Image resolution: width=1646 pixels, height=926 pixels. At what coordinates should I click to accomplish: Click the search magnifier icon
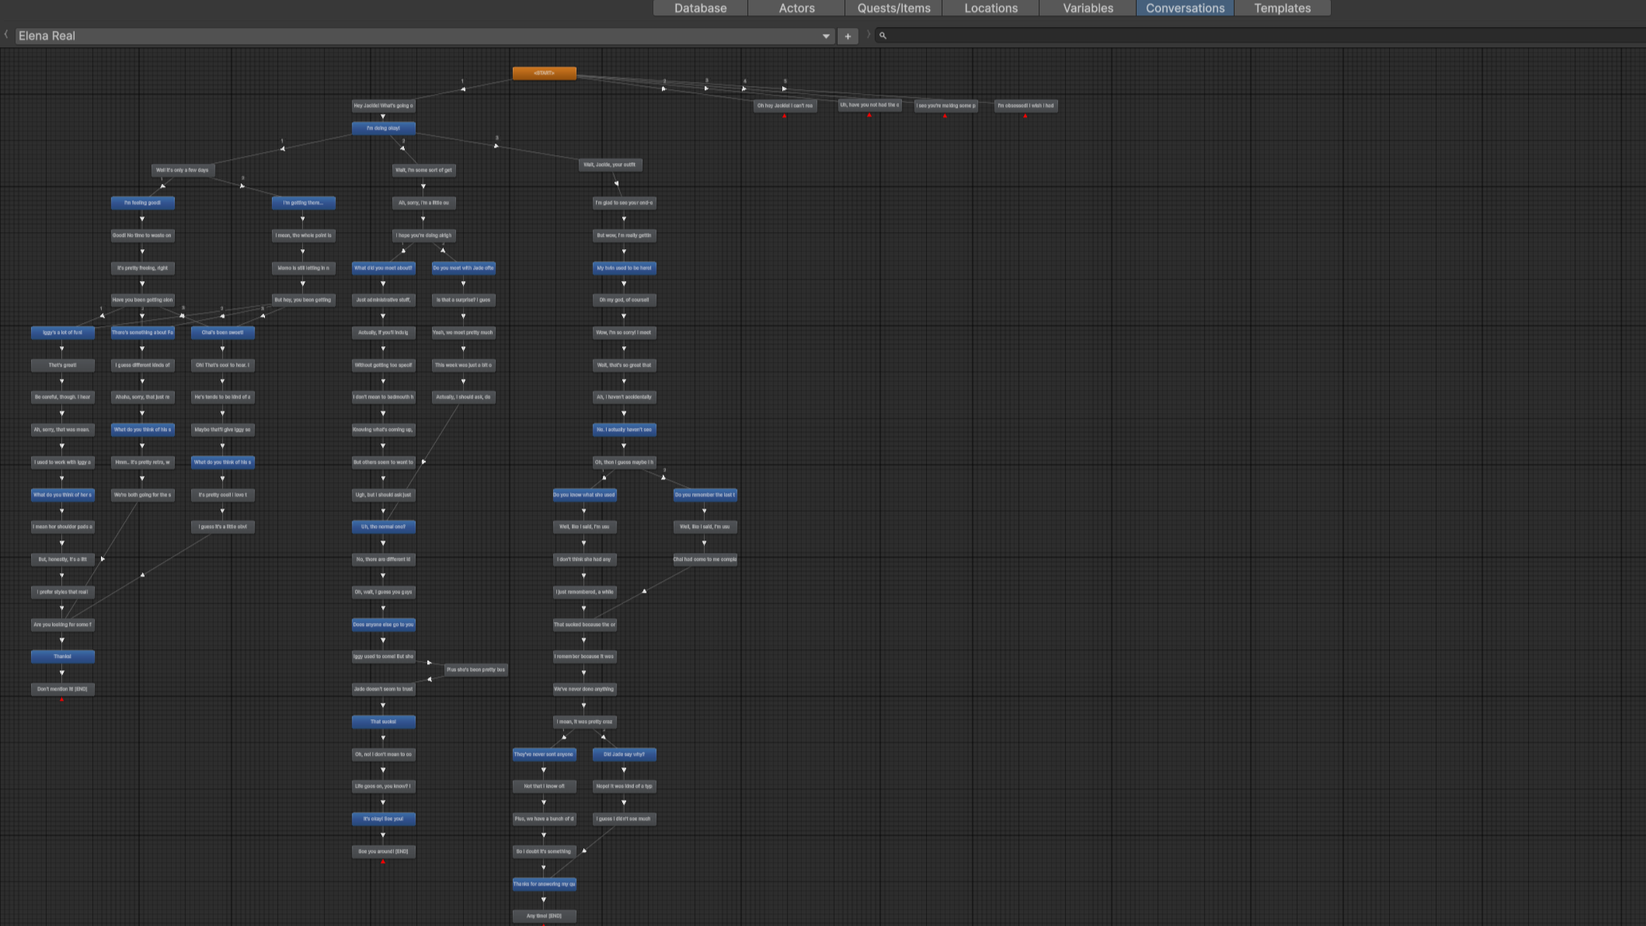click(x=882, y=36)
